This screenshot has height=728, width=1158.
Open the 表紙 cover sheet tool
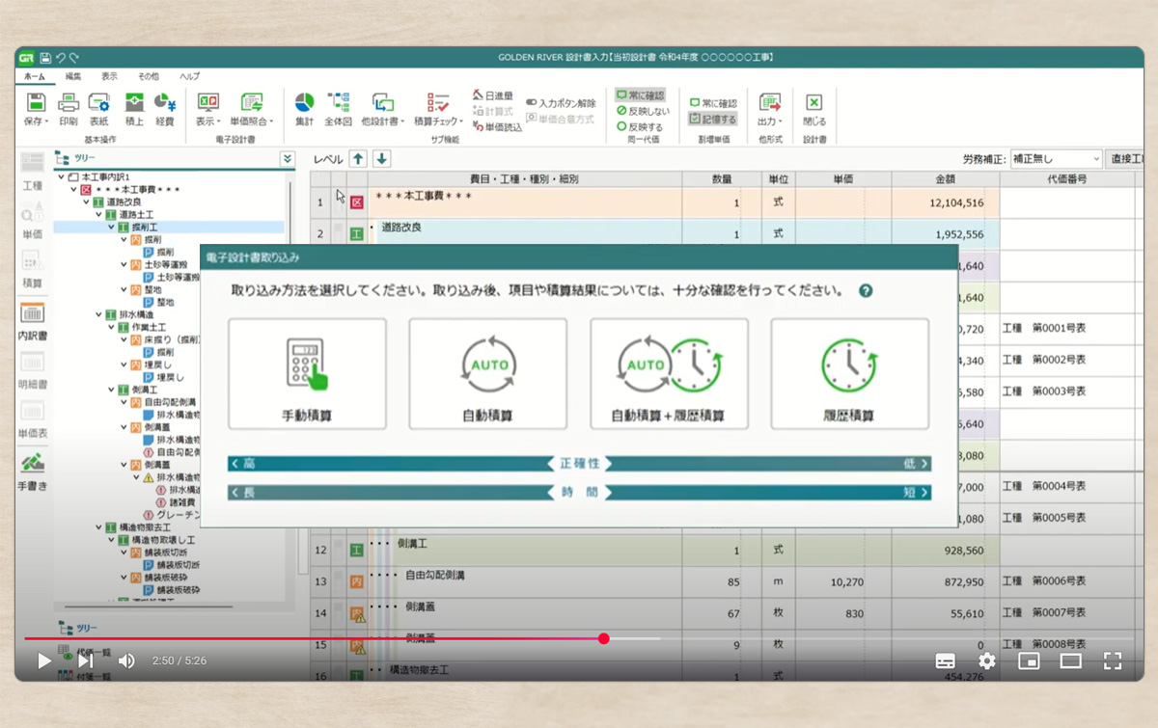pos(98,109)
